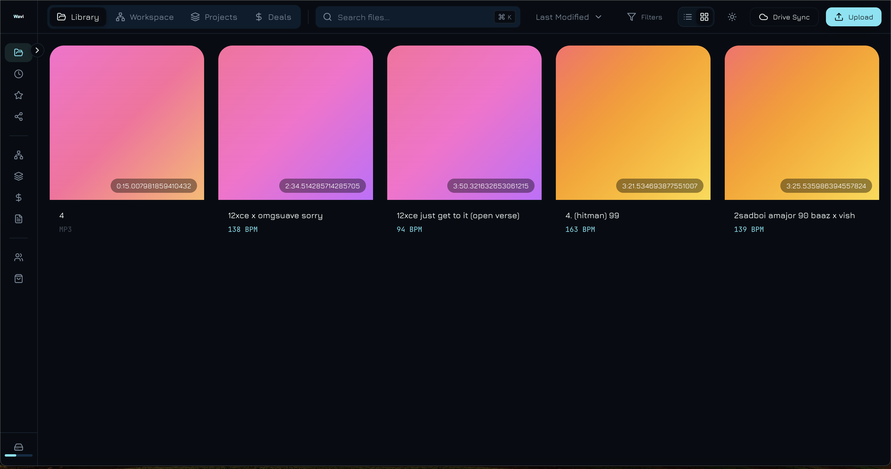Click the sidebar layers projects icon
Image resolution: width=891 pixels, height=469 pixels.
coord(18,177)
